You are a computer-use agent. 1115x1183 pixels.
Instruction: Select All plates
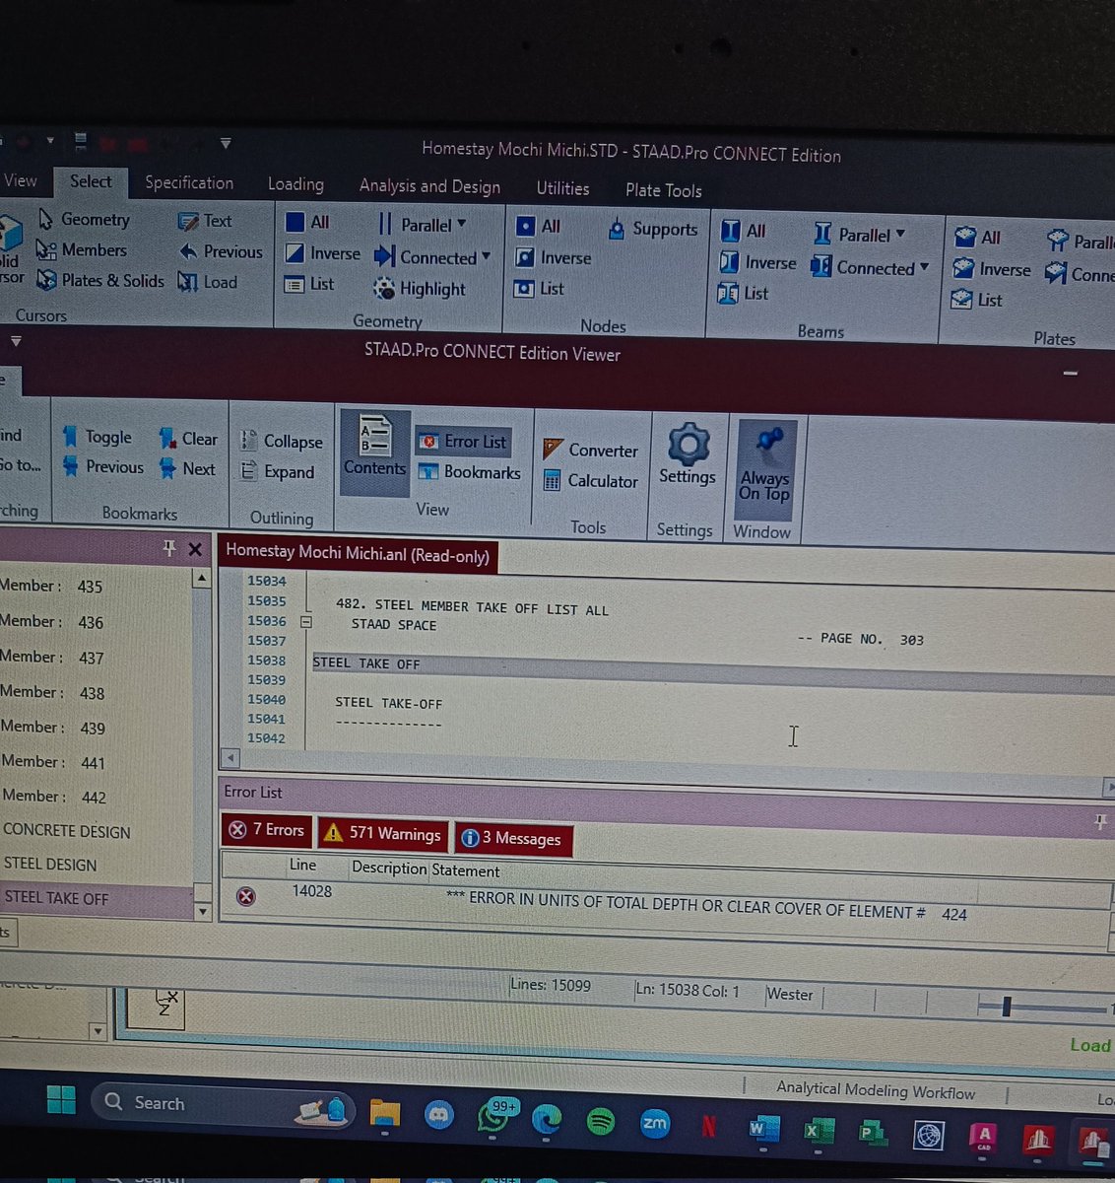coord(977,238)
